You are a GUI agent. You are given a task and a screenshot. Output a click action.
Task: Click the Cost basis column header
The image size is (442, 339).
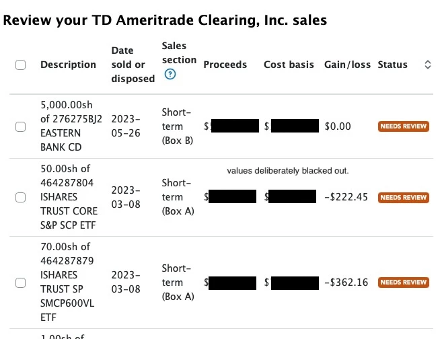[x=289, y=65]
